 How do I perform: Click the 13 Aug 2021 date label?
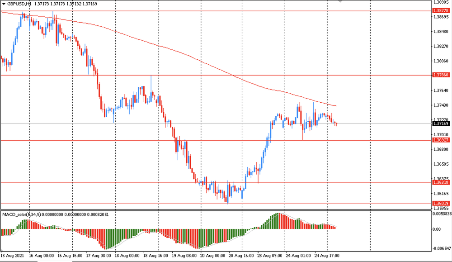pos(12,256)
